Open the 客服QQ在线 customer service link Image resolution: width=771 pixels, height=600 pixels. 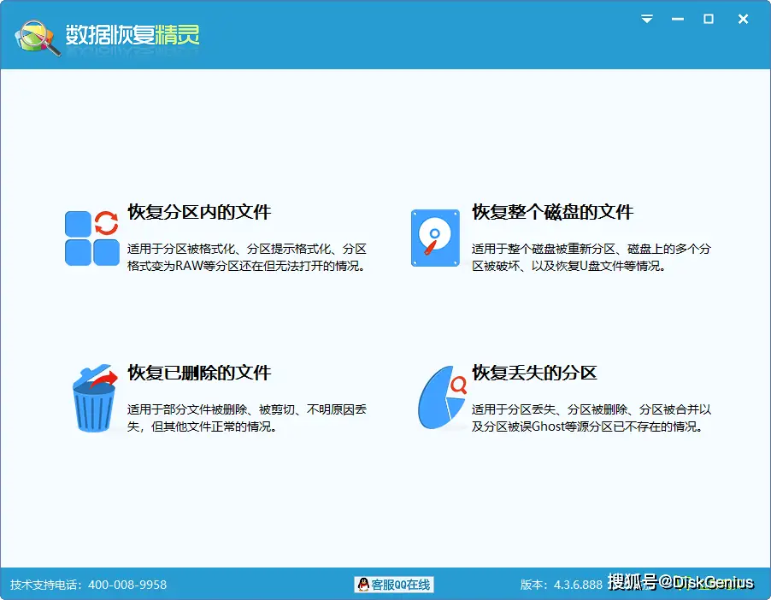tap(398, 585)
